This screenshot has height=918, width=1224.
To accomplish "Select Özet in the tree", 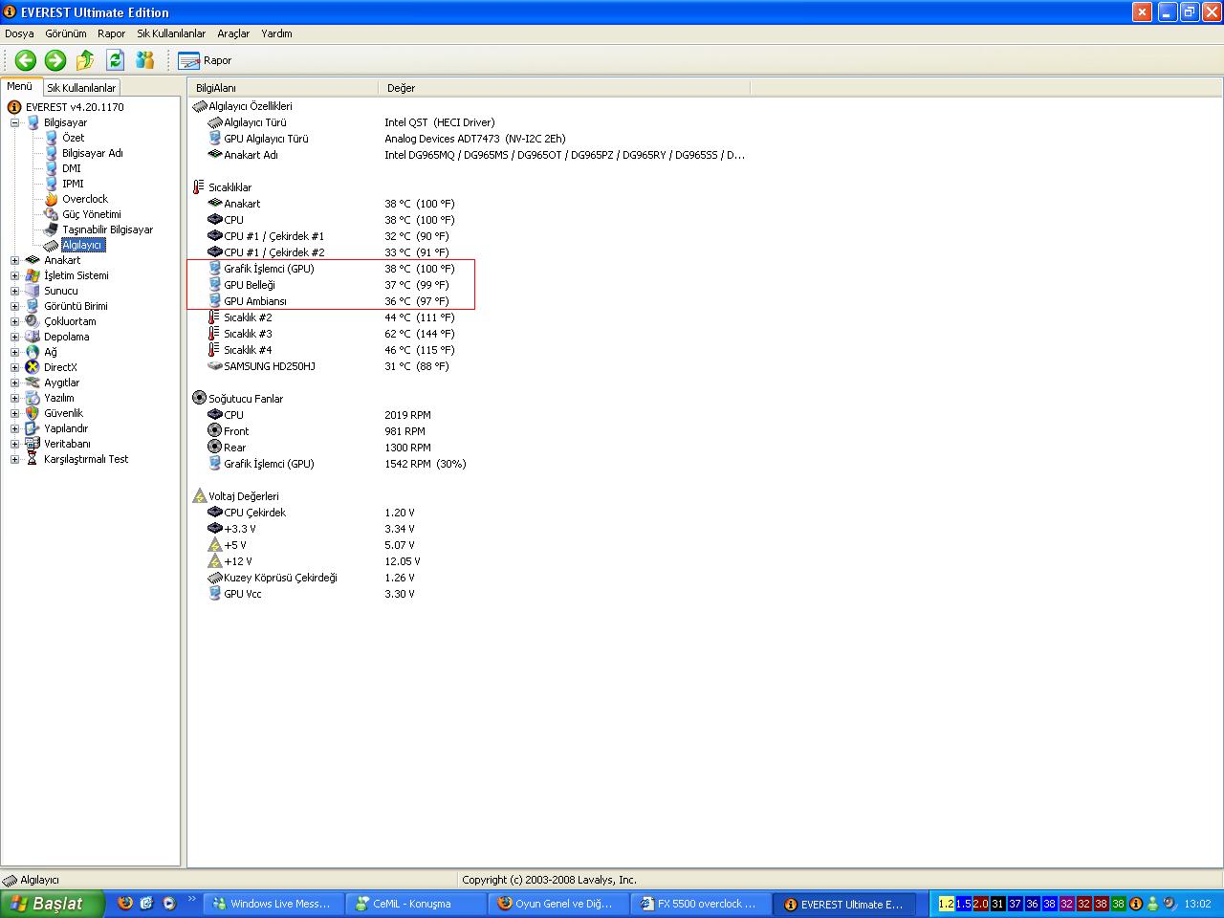I will [x=73, y=138].
